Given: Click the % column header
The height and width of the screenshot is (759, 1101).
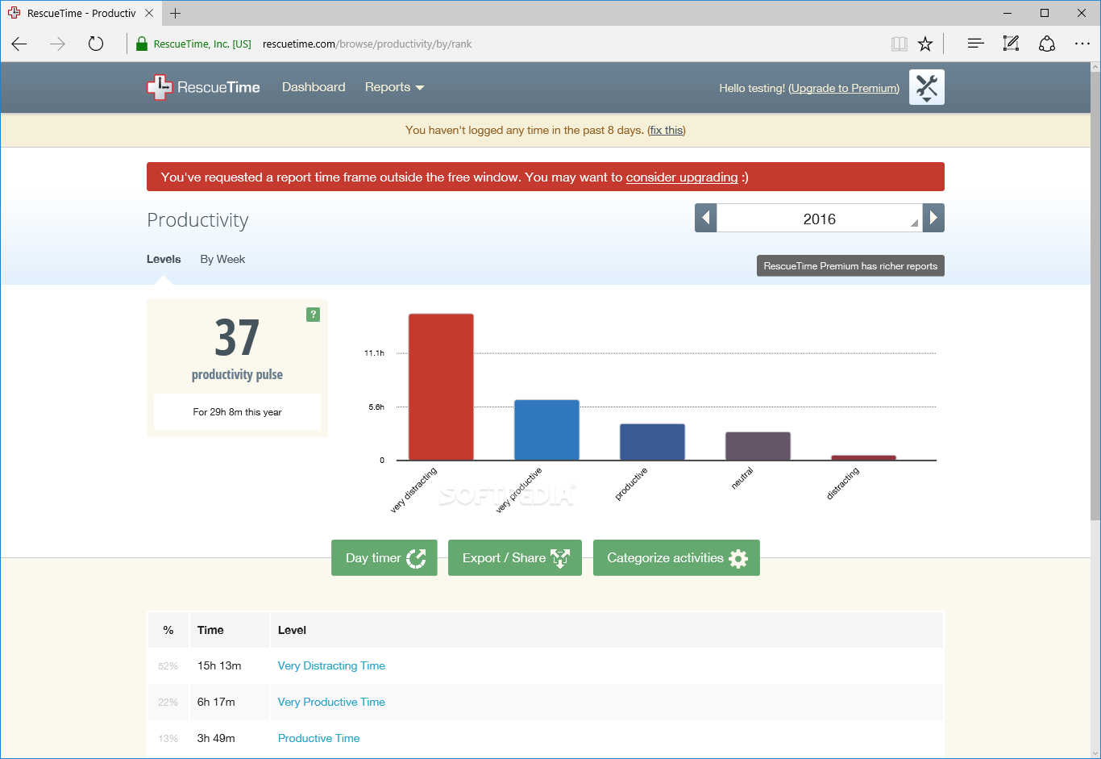Looking at the screenshot, I should pyautogui.click(x=168, y=630).
